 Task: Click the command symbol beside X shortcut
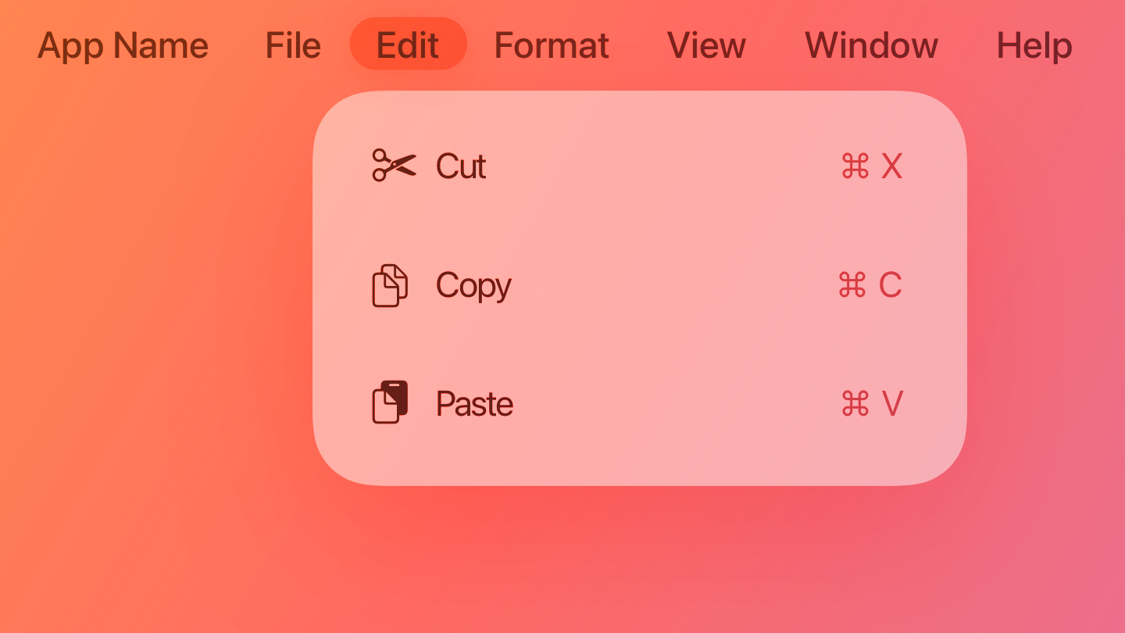(854, 166)
